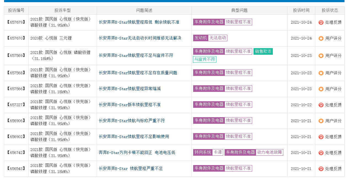
Task: Click the star rating icon in row 657670
Action: pos(321,38)
